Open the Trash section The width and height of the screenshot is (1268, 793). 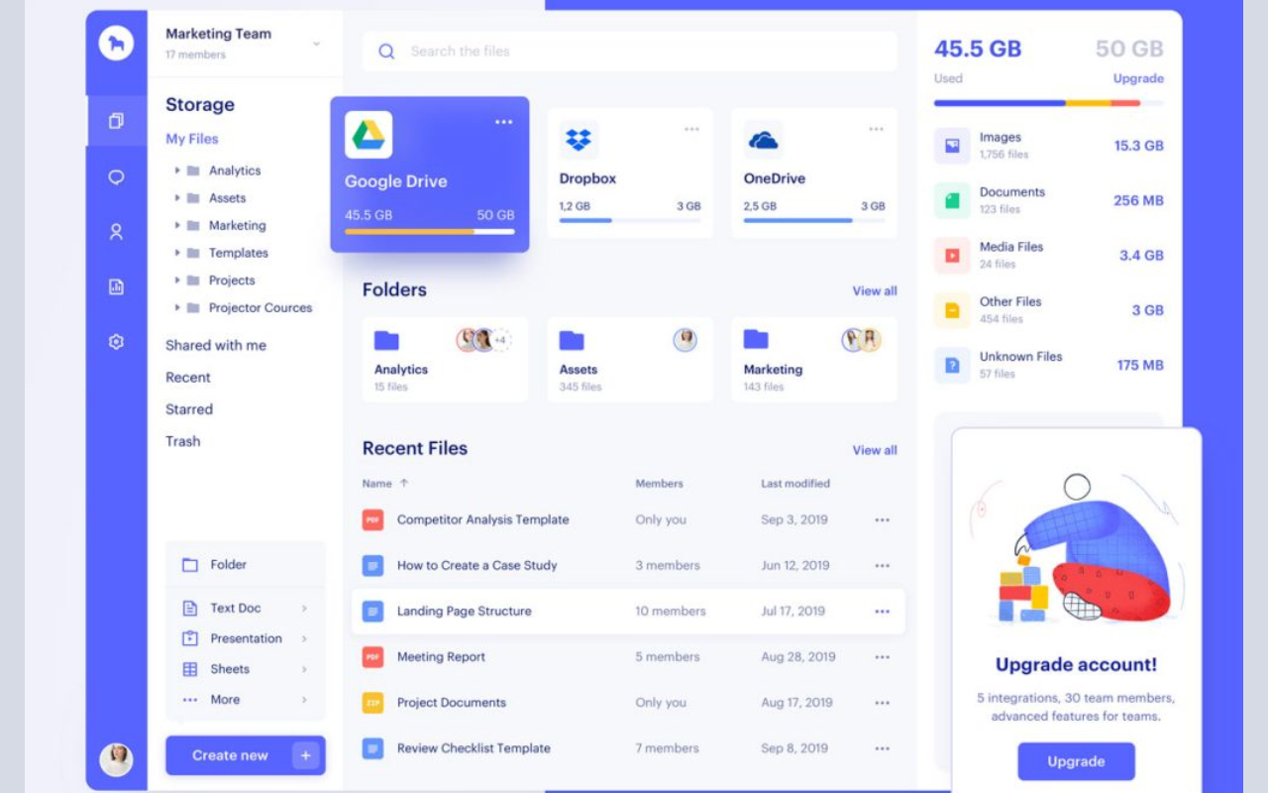183,441
